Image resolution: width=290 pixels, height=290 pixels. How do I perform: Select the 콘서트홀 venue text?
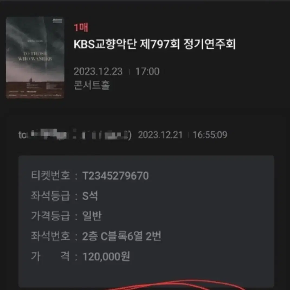pyautogui.click(x=92, y=85)
